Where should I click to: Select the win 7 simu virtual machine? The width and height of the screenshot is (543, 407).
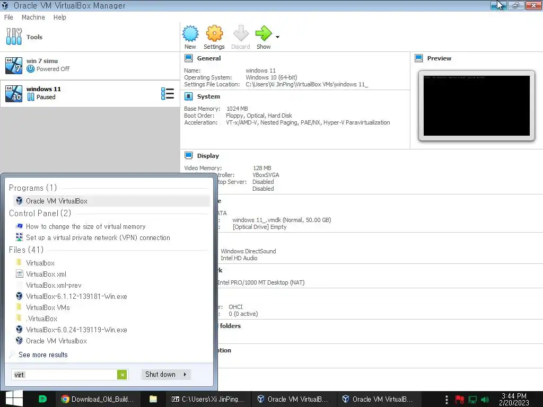pos(90,65)
